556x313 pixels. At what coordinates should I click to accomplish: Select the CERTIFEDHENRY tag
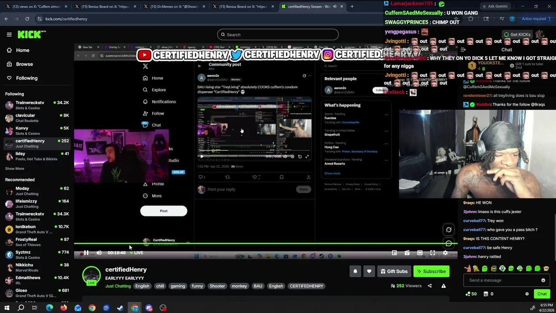pyautogui.click(x=306, y=286)
